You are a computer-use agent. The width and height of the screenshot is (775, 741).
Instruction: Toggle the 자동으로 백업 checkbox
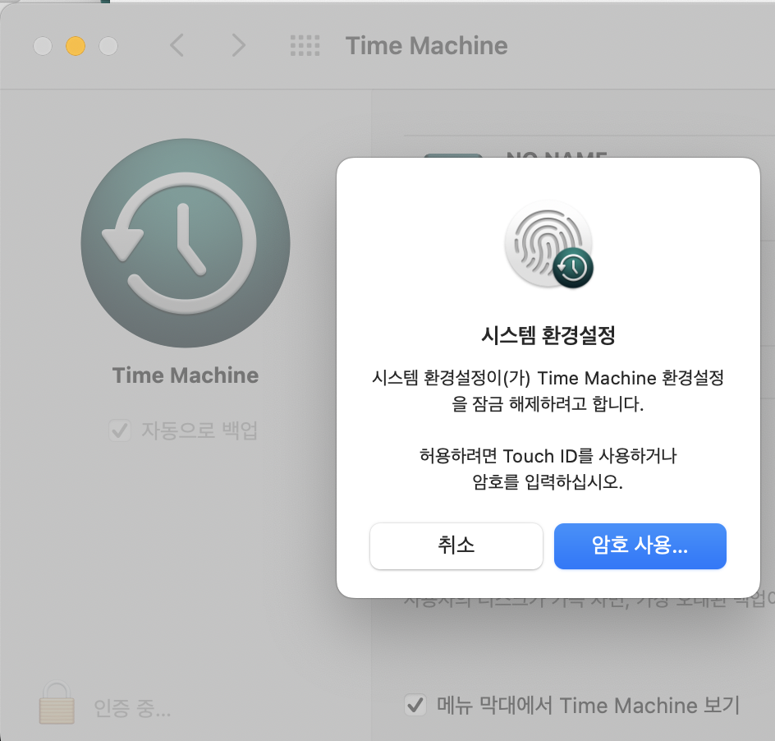pos(120,430)
